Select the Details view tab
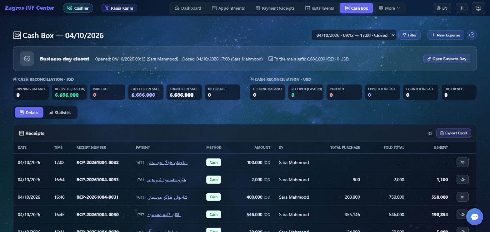This screenshot has width=490, height=232. point(29,113)
